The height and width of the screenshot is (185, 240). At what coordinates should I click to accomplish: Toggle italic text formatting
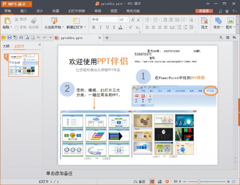coord(100,27)
